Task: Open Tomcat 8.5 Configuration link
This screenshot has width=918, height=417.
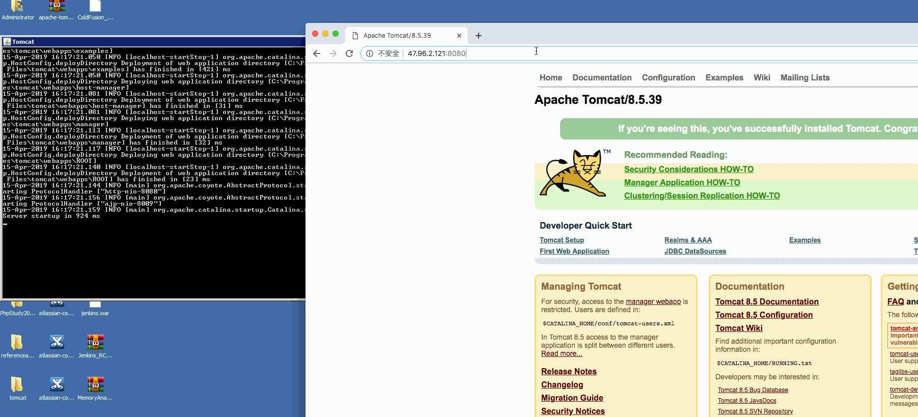Action: click(764, 315)
